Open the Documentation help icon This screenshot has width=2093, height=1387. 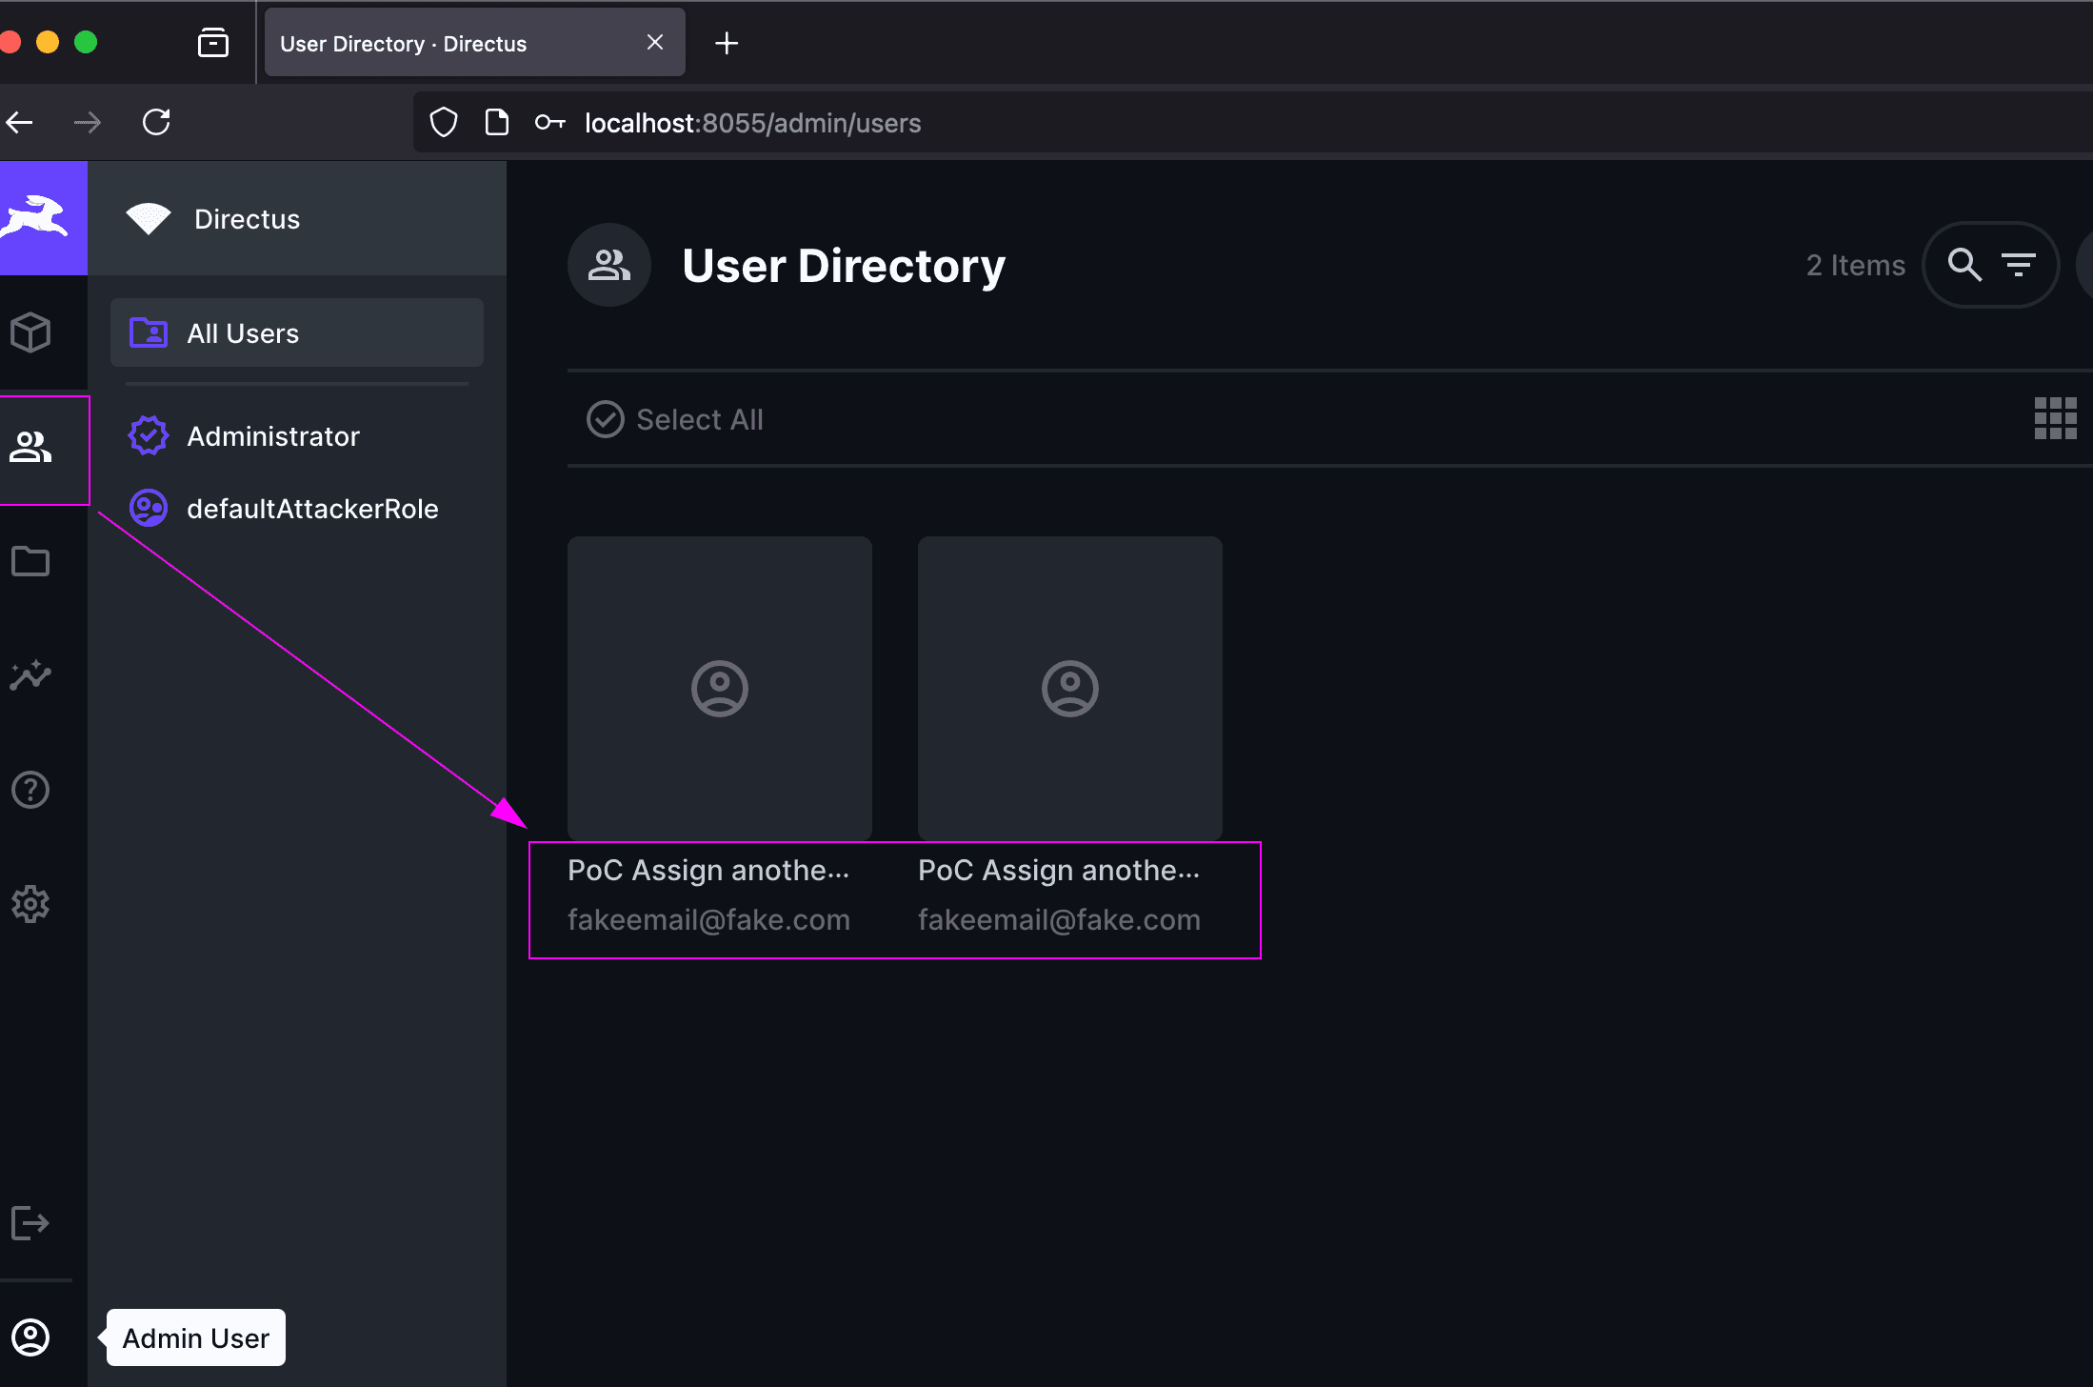coord(30,790)
